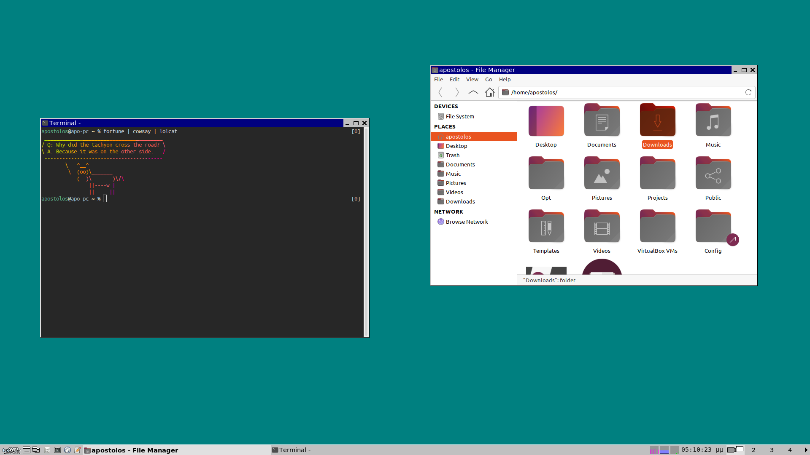
Task: Select File System under Devices
Action: (459, 116)
